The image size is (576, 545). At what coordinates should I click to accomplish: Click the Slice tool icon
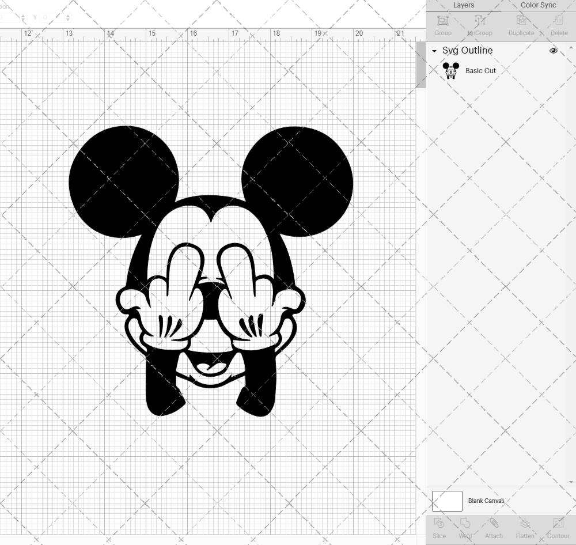[x=439, y=523]
